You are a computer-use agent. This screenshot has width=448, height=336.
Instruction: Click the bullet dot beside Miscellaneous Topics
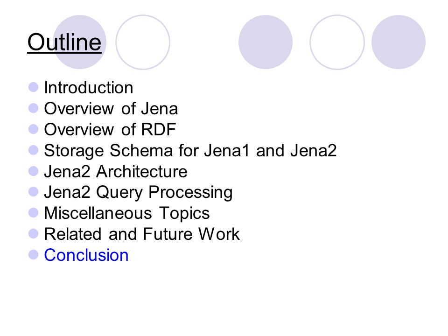(34, 213)
